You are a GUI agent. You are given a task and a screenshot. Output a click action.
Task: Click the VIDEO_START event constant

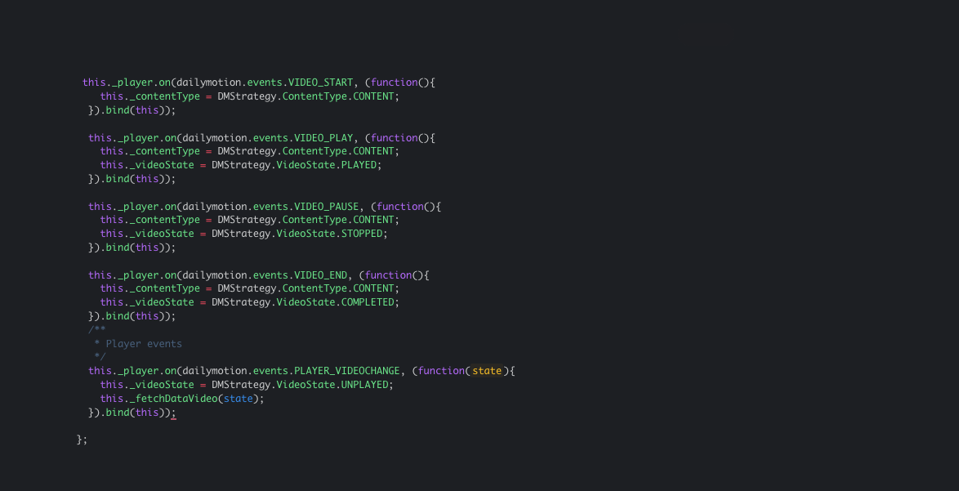320,83
